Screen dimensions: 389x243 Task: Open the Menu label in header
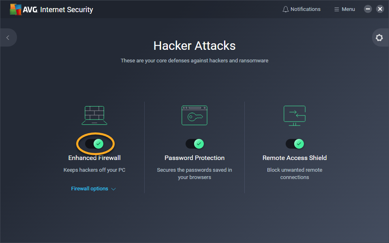point(348,9)
